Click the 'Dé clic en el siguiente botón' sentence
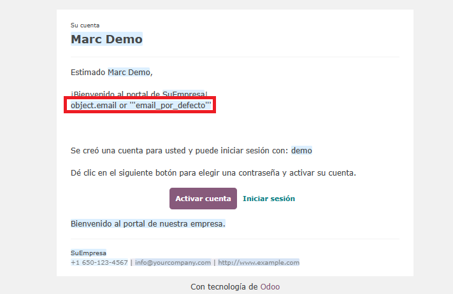453x294 pixels. pos(213,173)
